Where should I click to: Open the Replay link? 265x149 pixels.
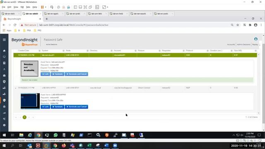pos(255,44)
